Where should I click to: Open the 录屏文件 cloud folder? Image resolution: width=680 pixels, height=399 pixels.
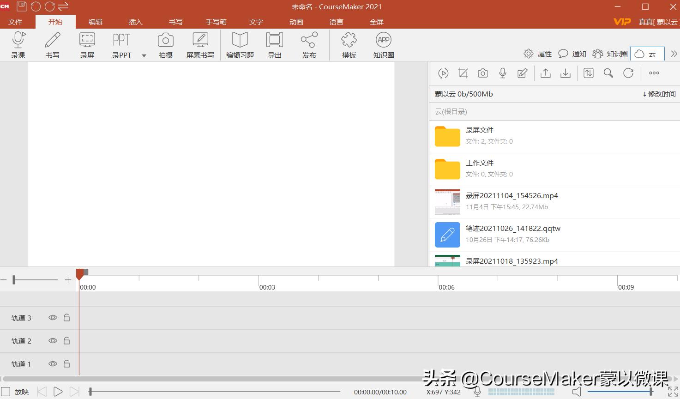click(480, 130)
